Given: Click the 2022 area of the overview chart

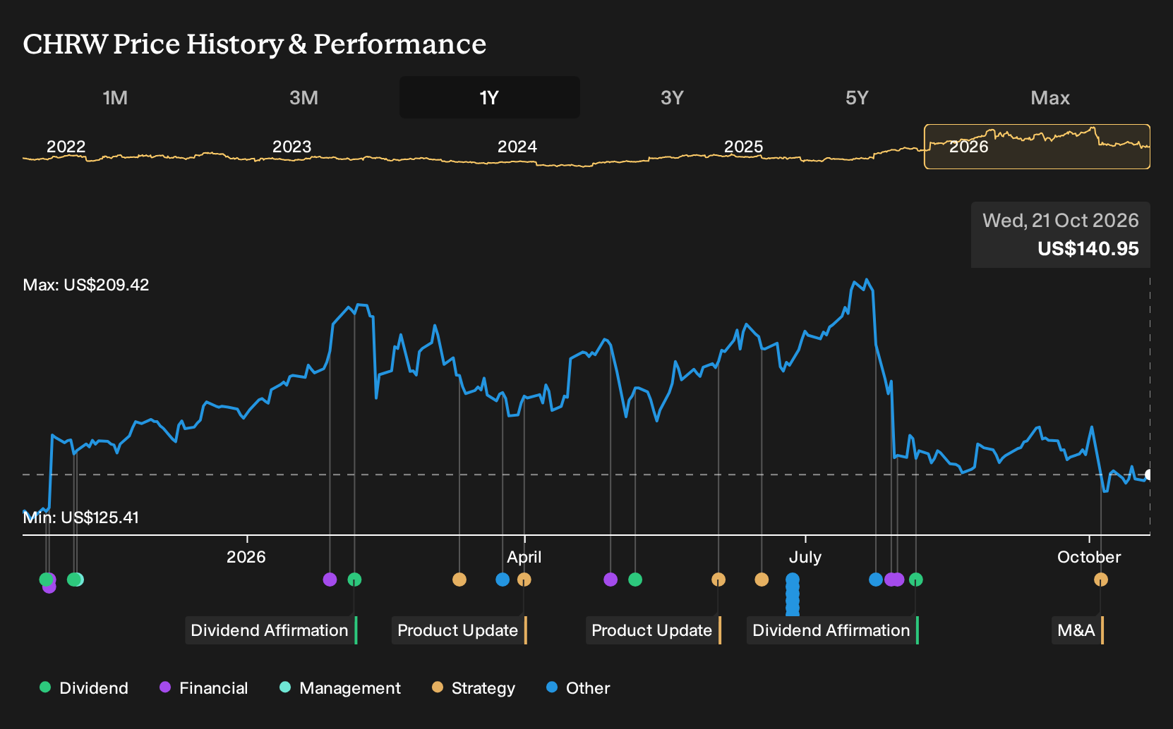Looking at the screenshot, I should [66, 147].
